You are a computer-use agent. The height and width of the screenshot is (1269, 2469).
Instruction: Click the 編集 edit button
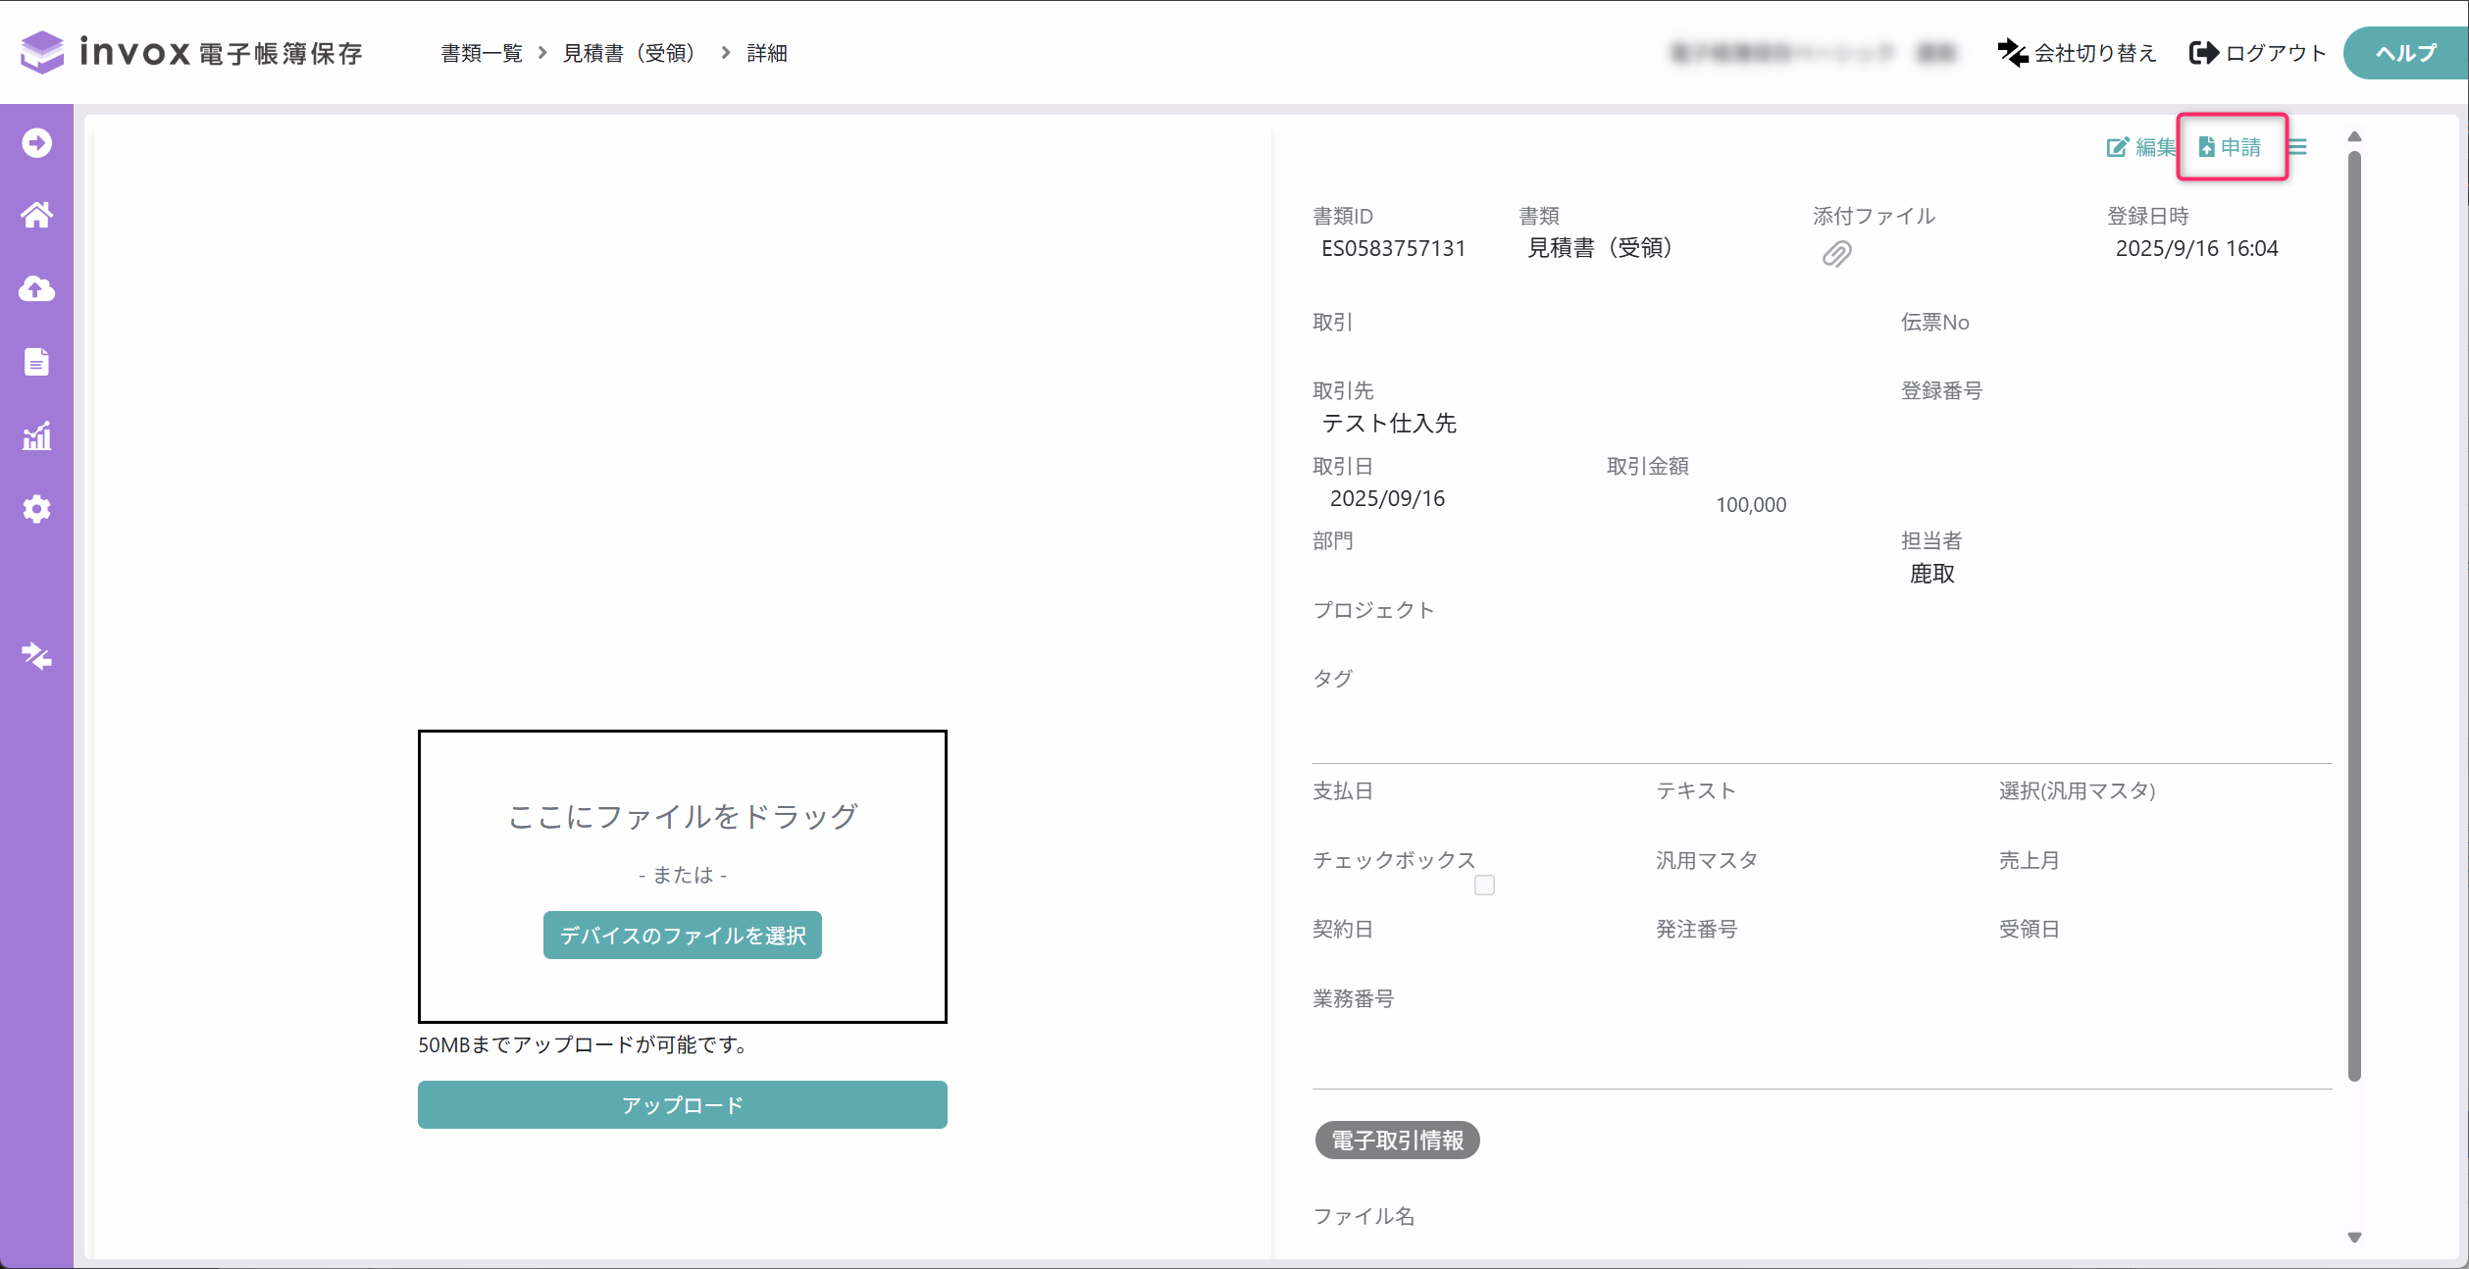click(2140, 147)
